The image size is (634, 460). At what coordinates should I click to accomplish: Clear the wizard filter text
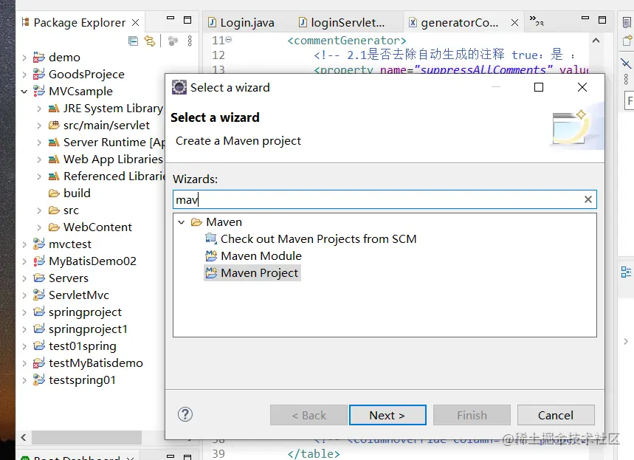(x=588, y=199)
